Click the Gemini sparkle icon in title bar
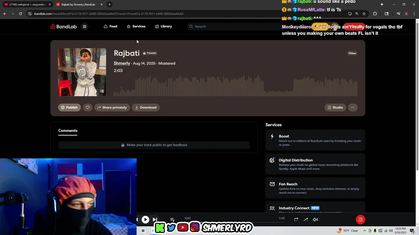419x235 pixels. coord(382,5)
